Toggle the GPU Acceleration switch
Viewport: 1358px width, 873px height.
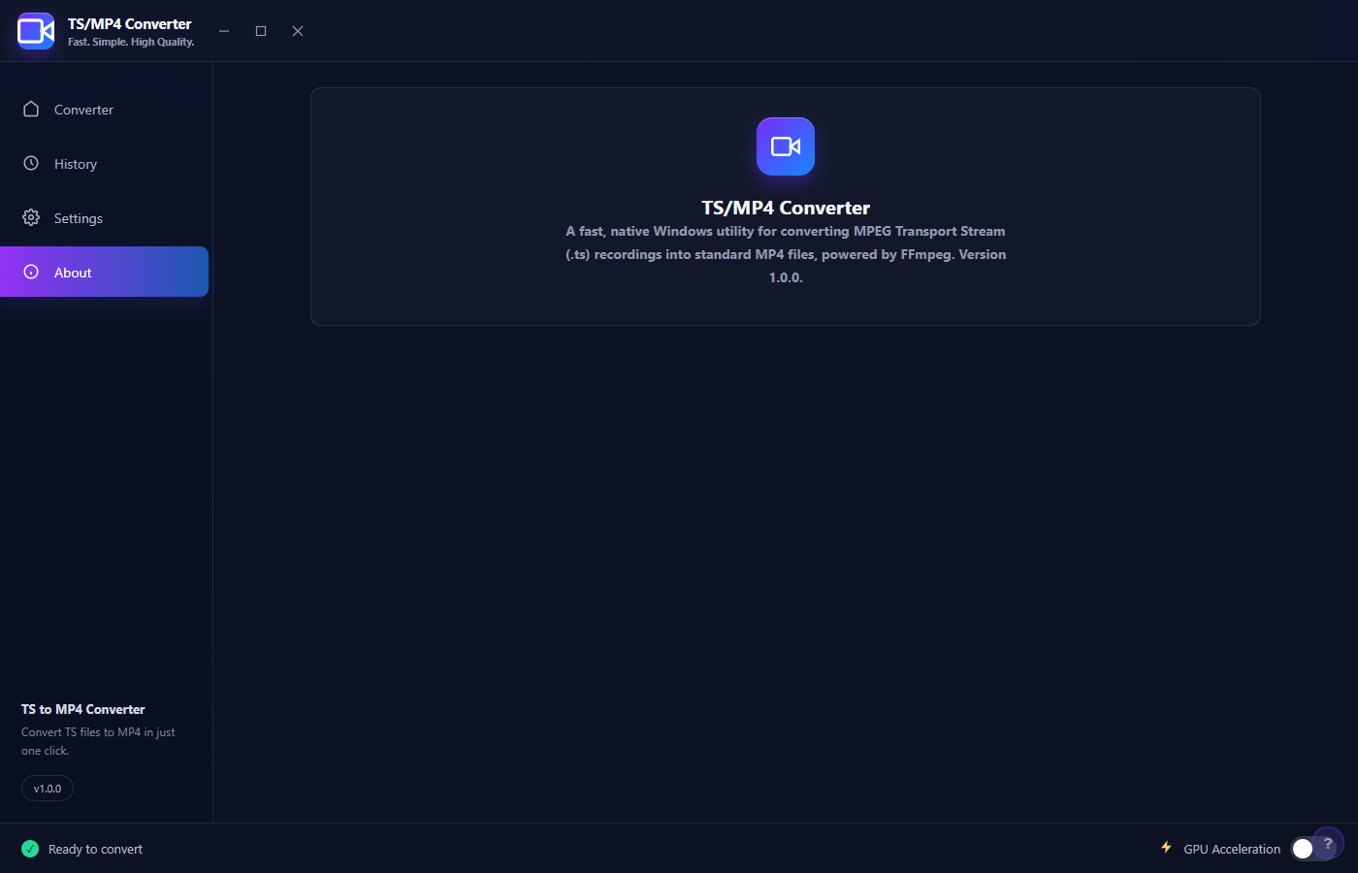[1311, 849]
